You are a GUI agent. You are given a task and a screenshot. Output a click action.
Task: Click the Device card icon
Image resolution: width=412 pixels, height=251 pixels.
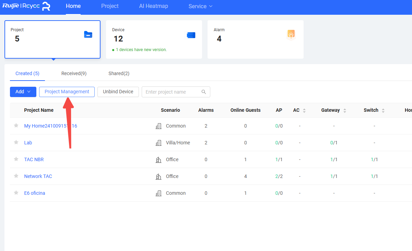point(191,35)
